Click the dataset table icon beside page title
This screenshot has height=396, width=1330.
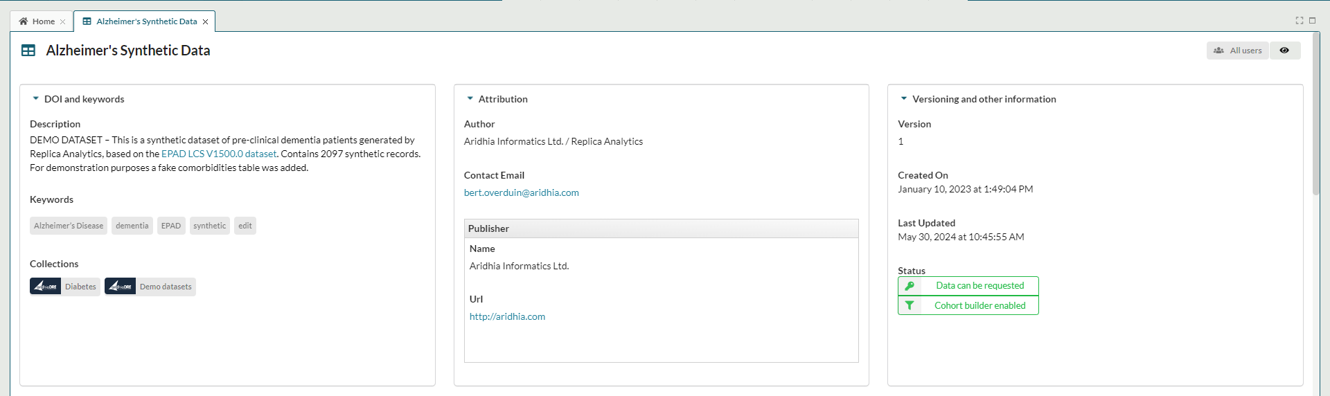28,51
